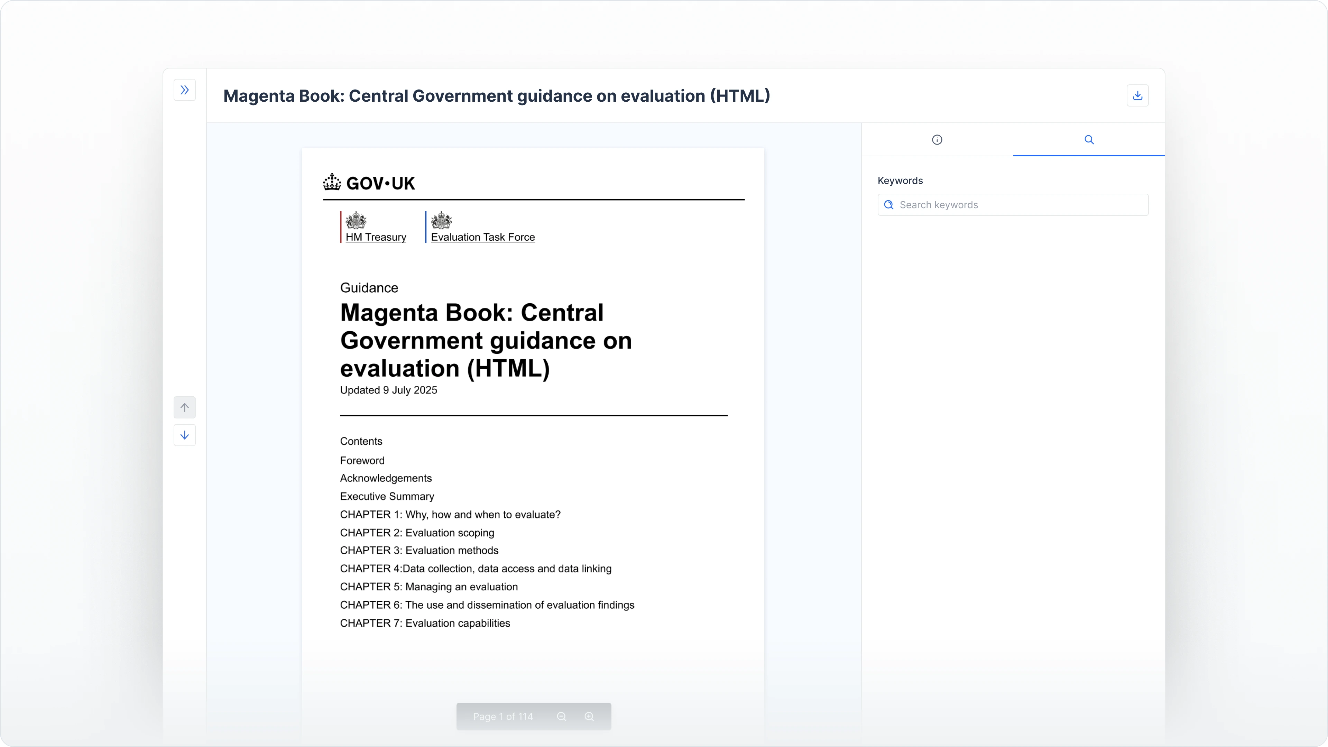Select the Executive Summary contents entry
The image size is (1328, 747).
click(x=387, y=497)
